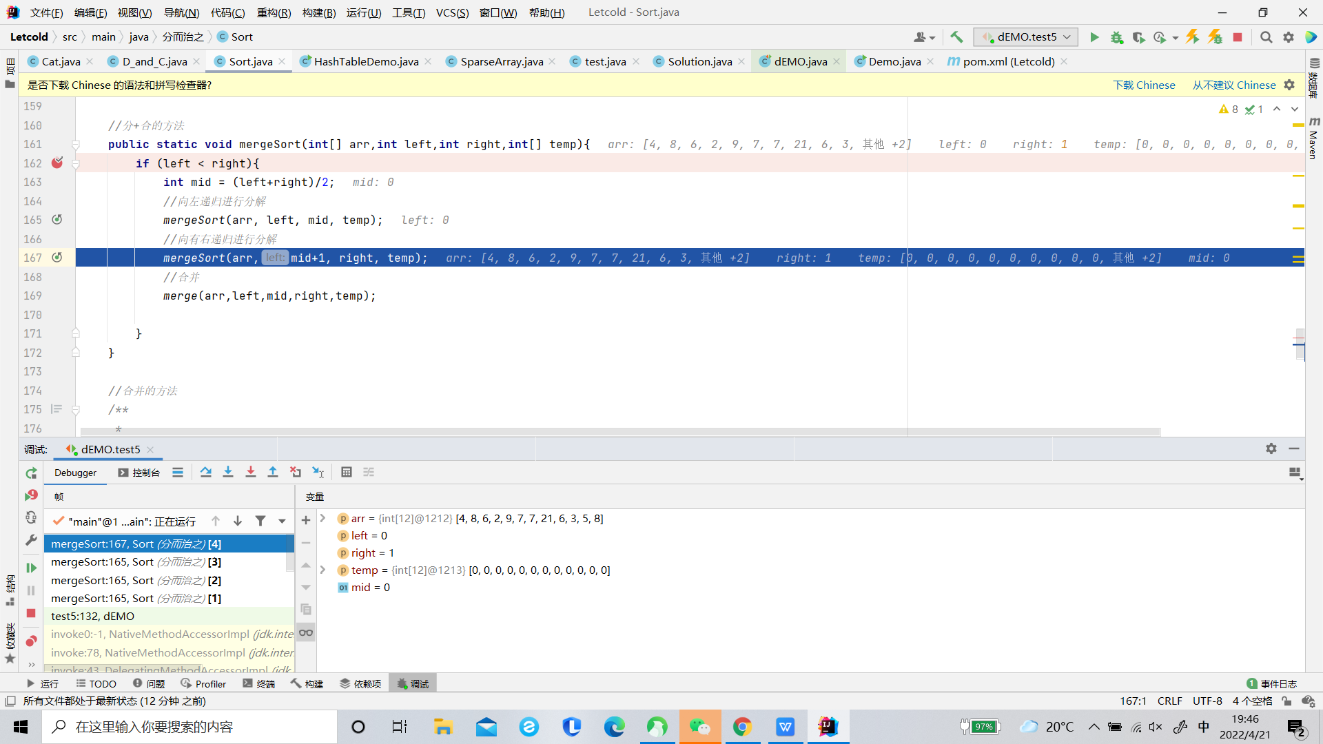Click the Windows taskbar search box
The width and height of the screenshot is (1323, 744).
tap(189, 727)
